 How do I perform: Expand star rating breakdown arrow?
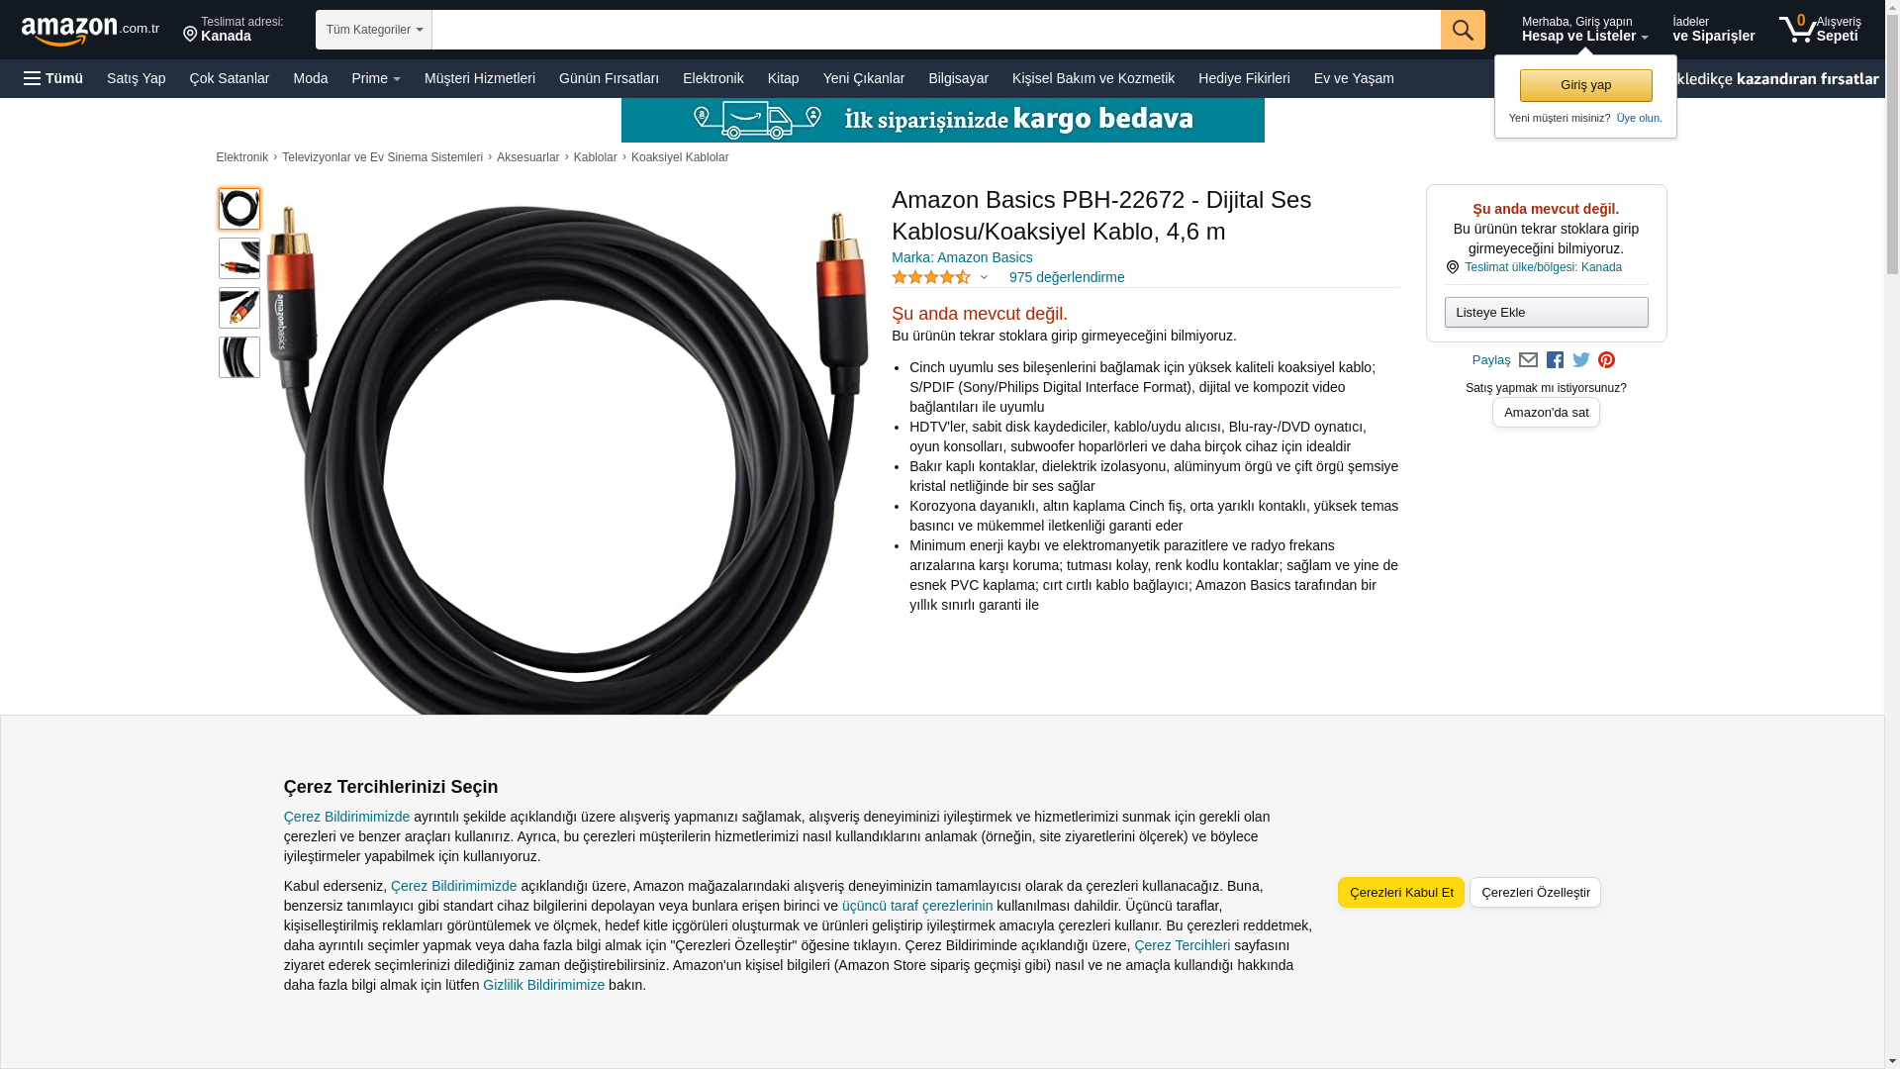pos(984,278)
